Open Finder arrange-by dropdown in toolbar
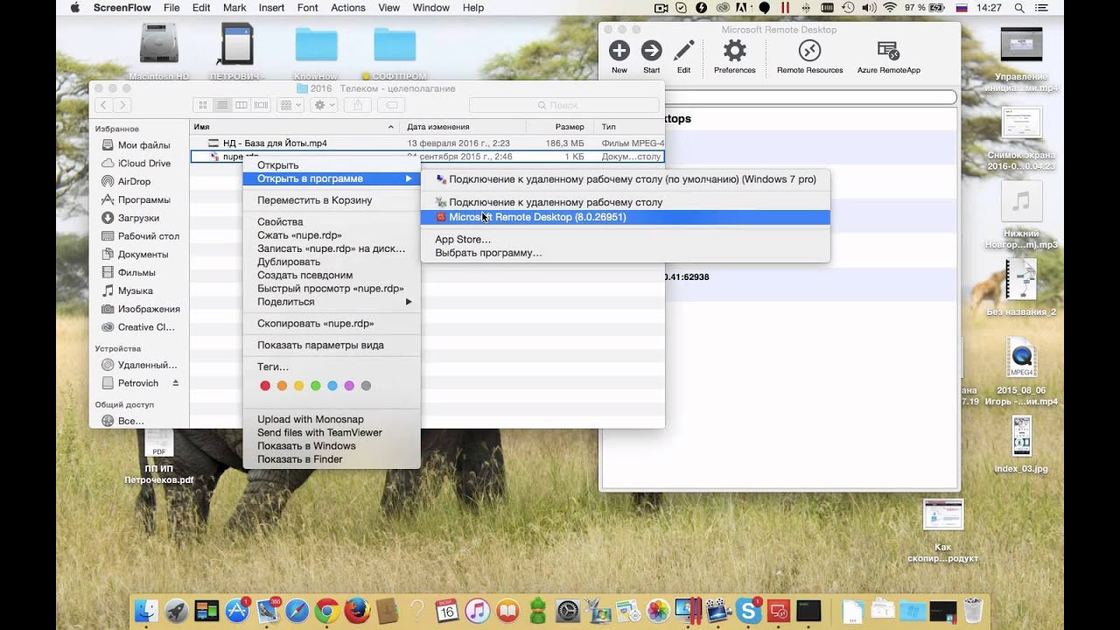This screenshot has width=1120, height=630. point(290,105)
